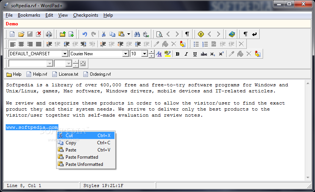Print the document with the printer icon
Viewport: 315px width, 192px height.
coord(49,34)
